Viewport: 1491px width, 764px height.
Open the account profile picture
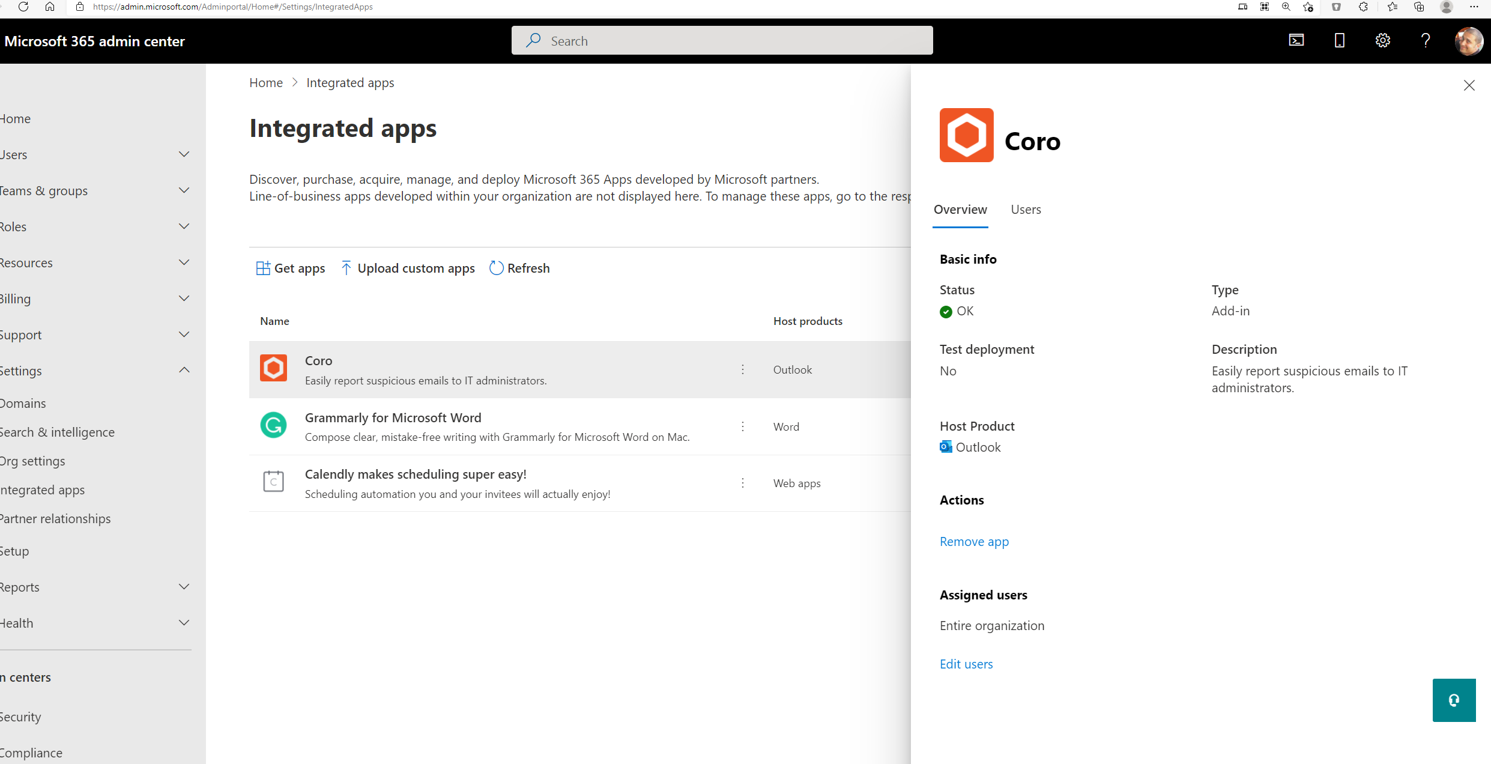1468,41
